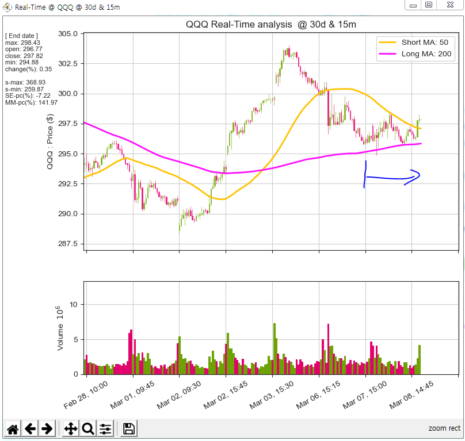Click the app icon in the title bar
The width and height of the screenshot is (465, 441).
pyautogui.click(x=7, y=7)
